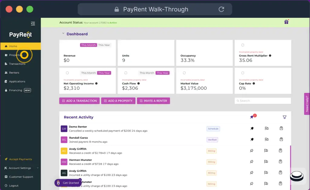This screenshot has height=190, width=310.
Task: Reload page with browser refresh icon
Action: (221, 9)
